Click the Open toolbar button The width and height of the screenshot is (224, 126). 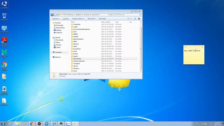click(x=66, y=19)
